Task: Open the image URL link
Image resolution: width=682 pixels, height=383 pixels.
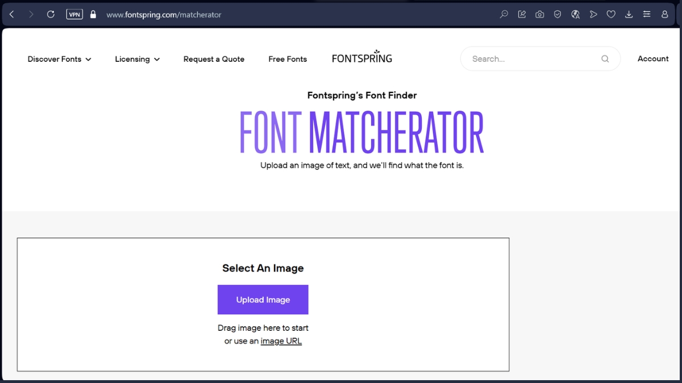Action: (x=281, y=340)
